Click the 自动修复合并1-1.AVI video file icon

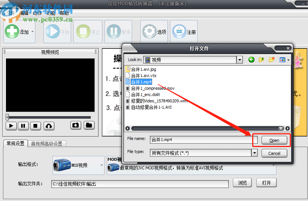coord(128,107)
